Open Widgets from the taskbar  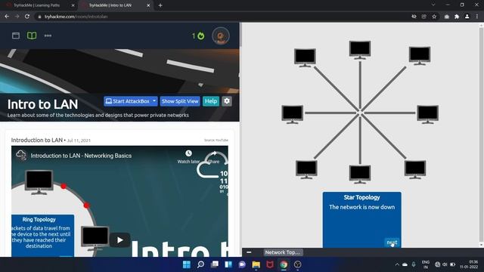pyautogui.click(x=228, y=264)
